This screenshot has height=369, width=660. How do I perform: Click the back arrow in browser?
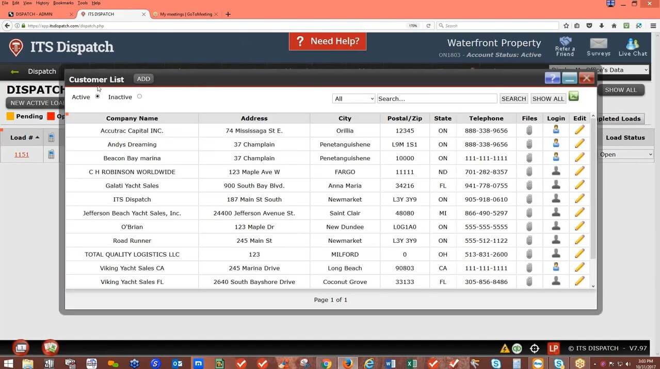pyautogui.click(x=7, y=26)
